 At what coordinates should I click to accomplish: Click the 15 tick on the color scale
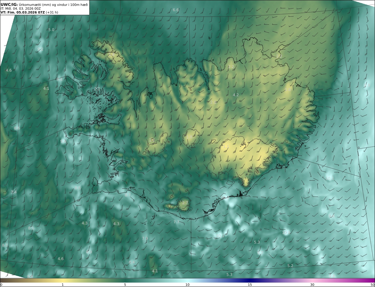[x=250, y=285]
